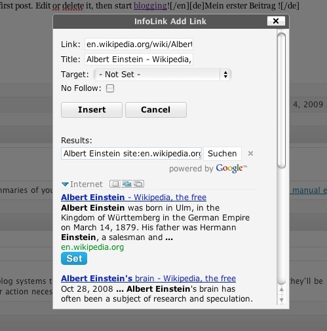Select the single-result view icon beside Internet
The height and width of the screenshot is (331, 327).
[x=115, y=184]
